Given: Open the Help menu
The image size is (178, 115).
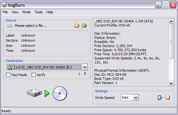Looking at the screenshot, I should pyautogui.click(x=50, y=12).
